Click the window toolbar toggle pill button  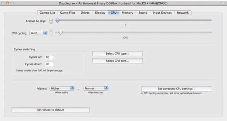pyautogui.click(x=223, y=3)
